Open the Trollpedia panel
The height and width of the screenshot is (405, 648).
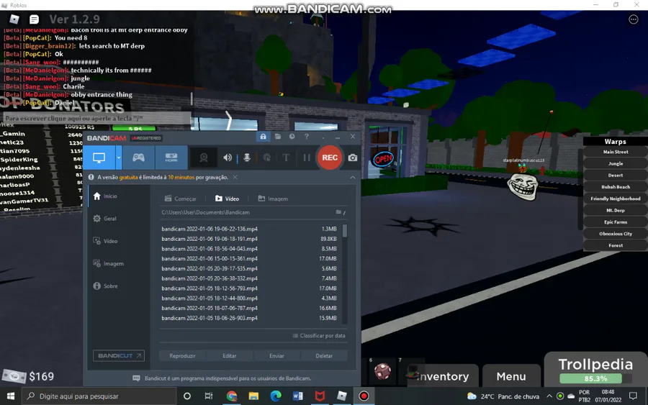coord(595,369)
